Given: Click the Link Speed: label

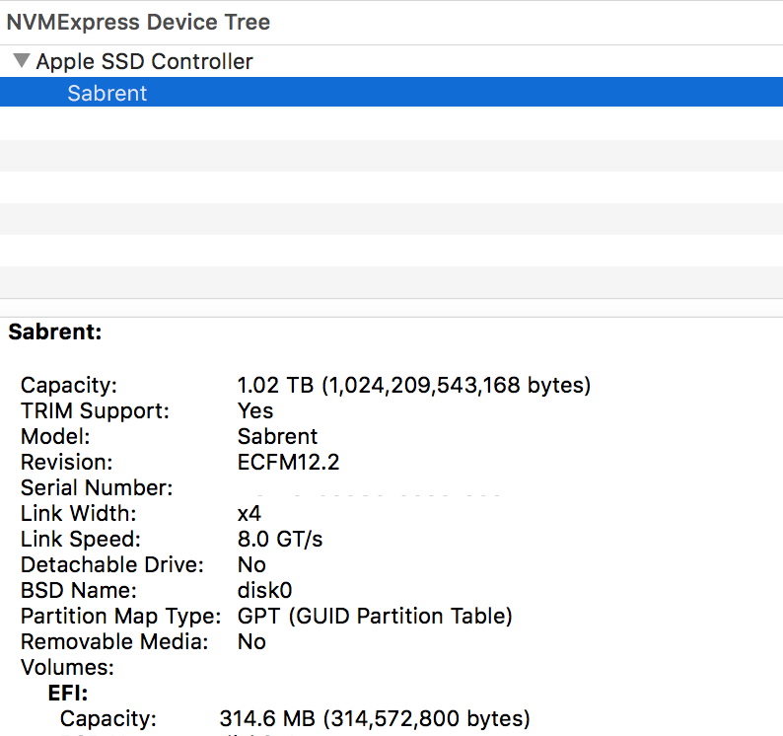Looking at the screenshot, I should [x=81, y=540].
